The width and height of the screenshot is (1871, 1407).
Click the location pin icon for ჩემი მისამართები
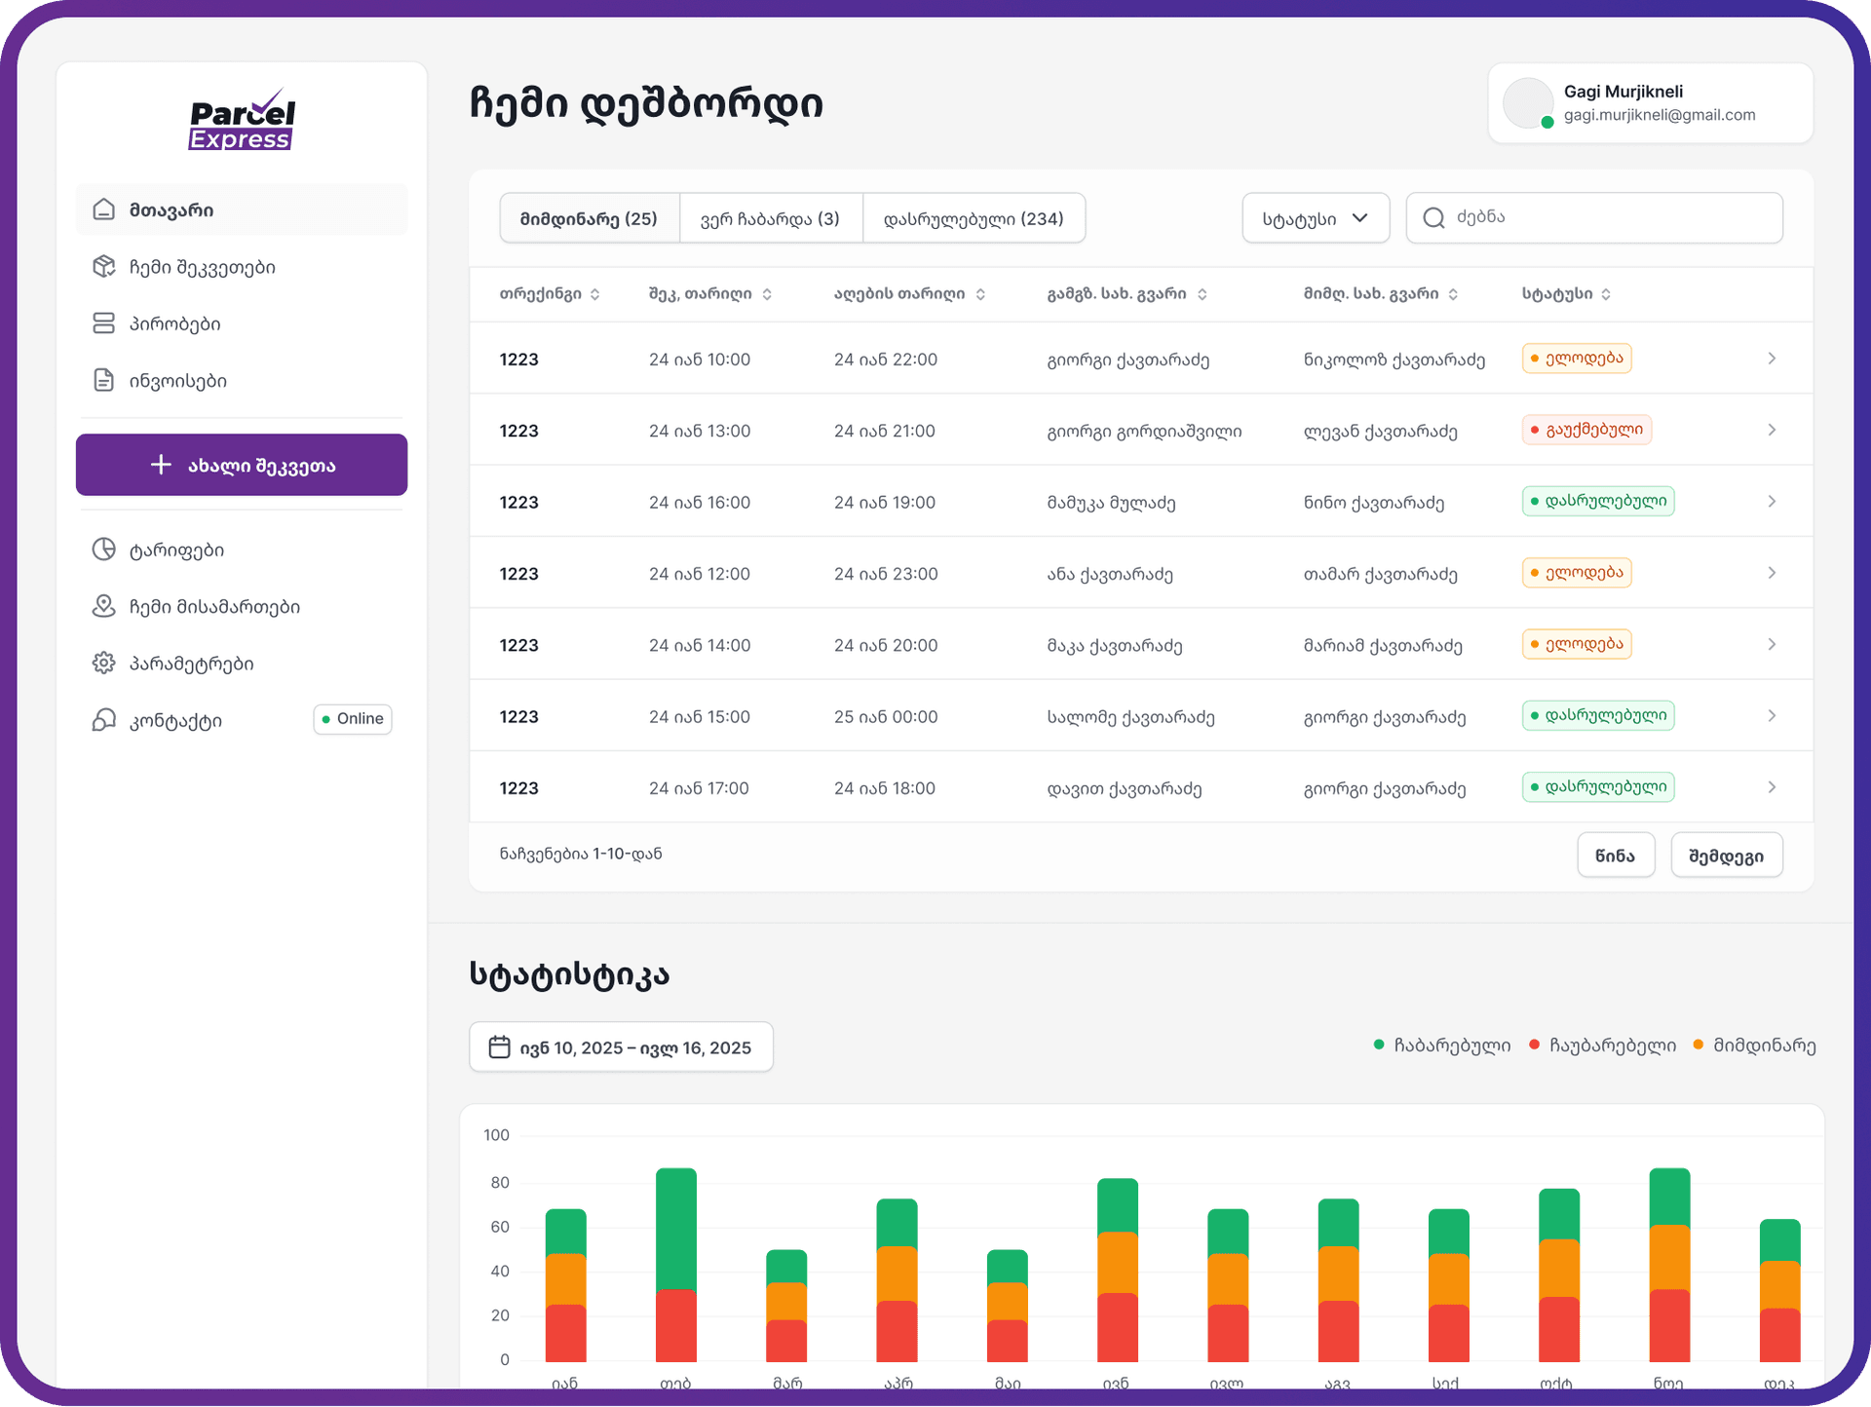104,606
